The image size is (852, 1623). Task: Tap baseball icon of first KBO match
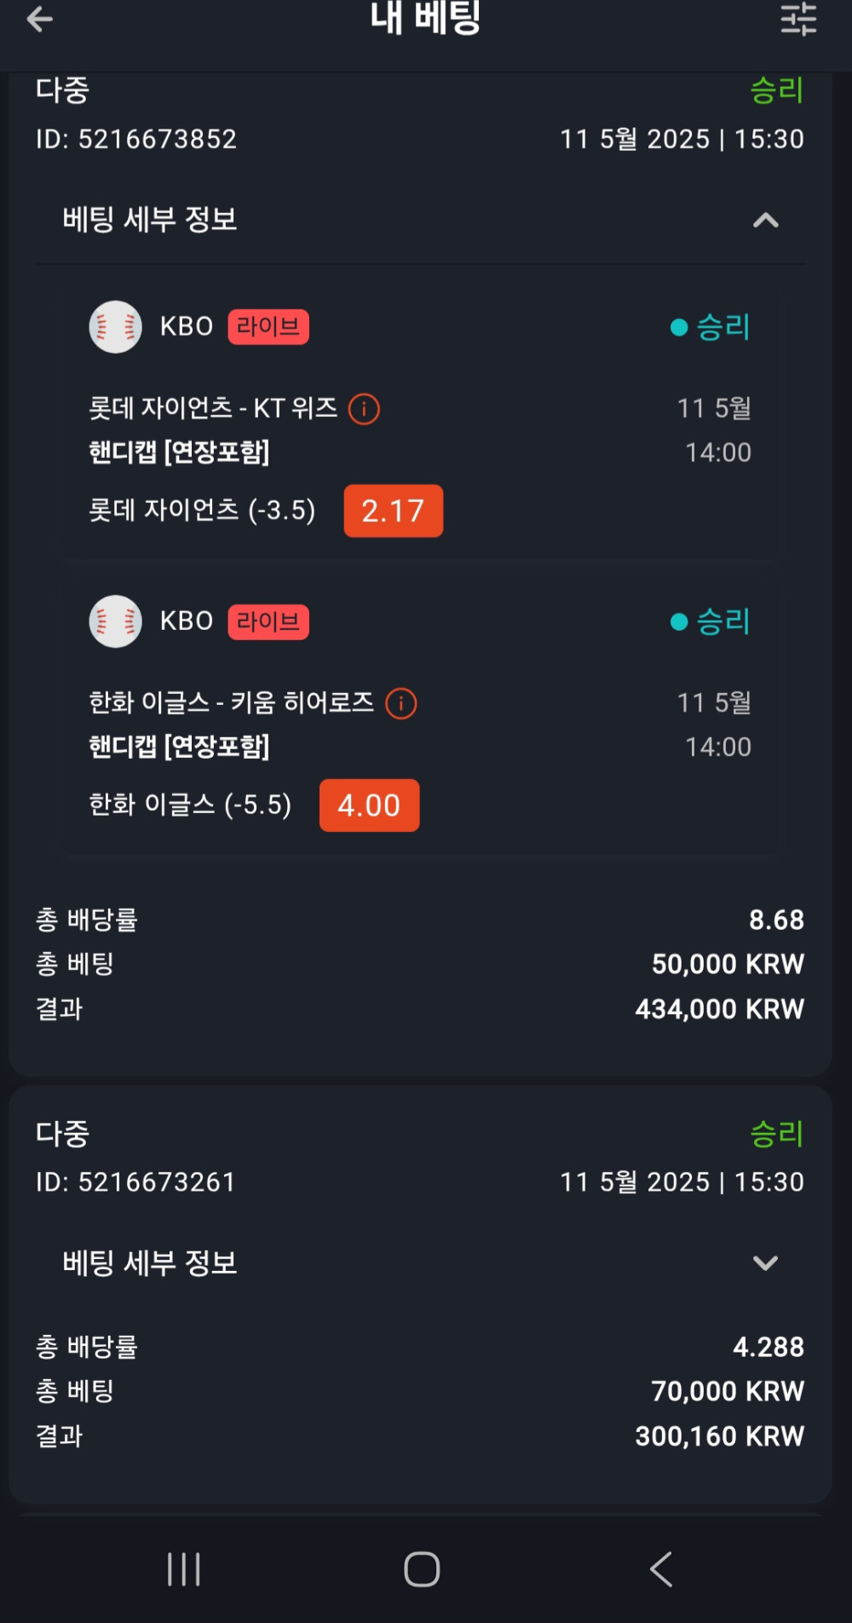pyautogui.click(x=115, y=326)
